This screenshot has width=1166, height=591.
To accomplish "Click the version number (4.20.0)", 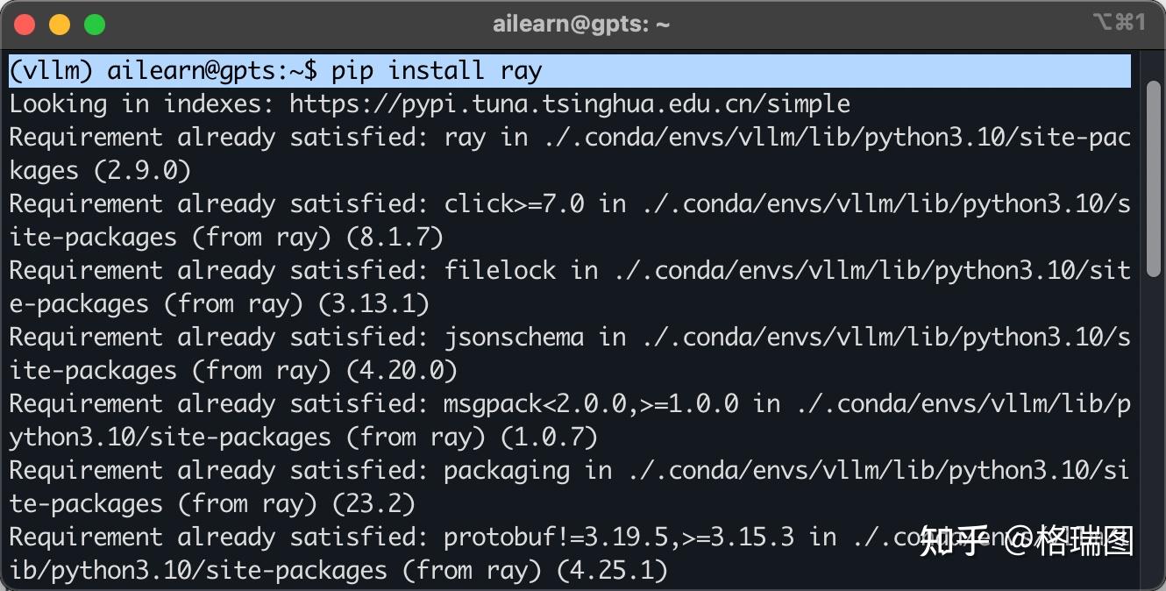I will (402, 371).
